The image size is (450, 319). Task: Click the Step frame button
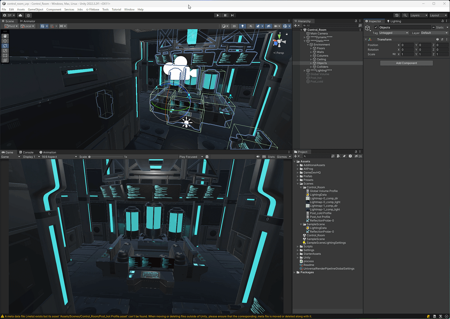coord(232,15)
